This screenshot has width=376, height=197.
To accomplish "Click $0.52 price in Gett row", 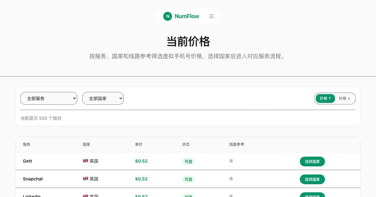I will pyautogui.click(x=141, y=161).
